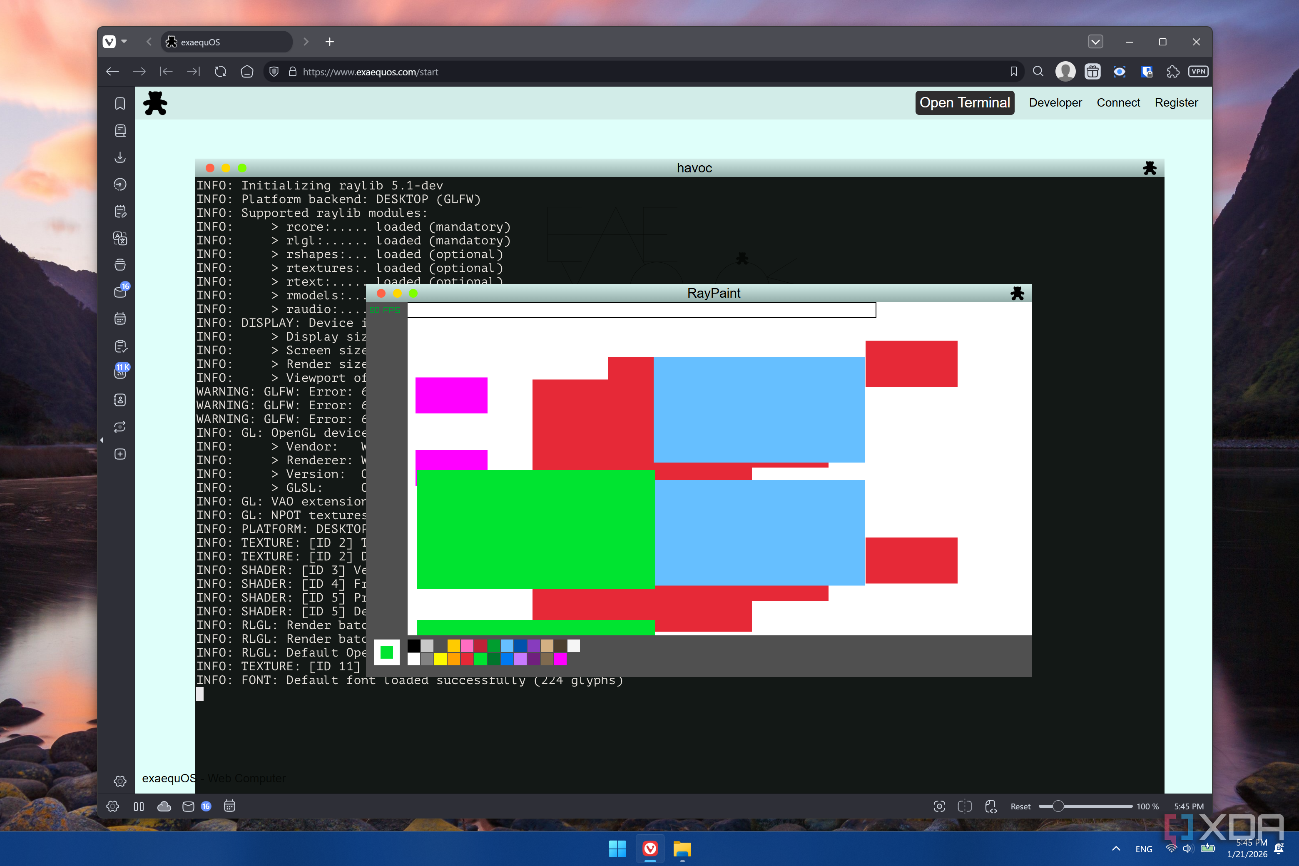
Task: Open the Bookmarks panel in the sidebar
Action: pyautogui.click(x=120, y=103)
